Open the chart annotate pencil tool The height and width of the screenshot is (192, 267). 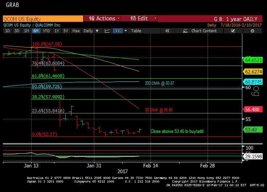tap(233, 31)
